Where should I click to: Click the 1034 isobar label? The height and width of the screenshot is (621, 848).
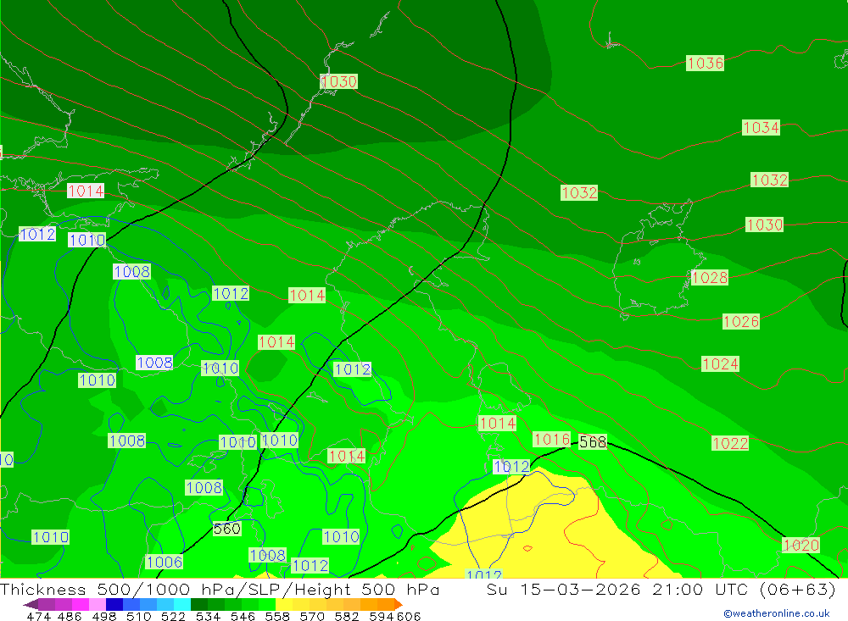(761, 128)
